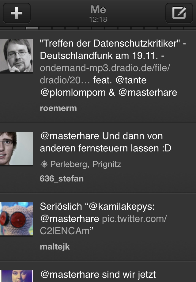Tap the plus button in the header

(x=17, y=13)
